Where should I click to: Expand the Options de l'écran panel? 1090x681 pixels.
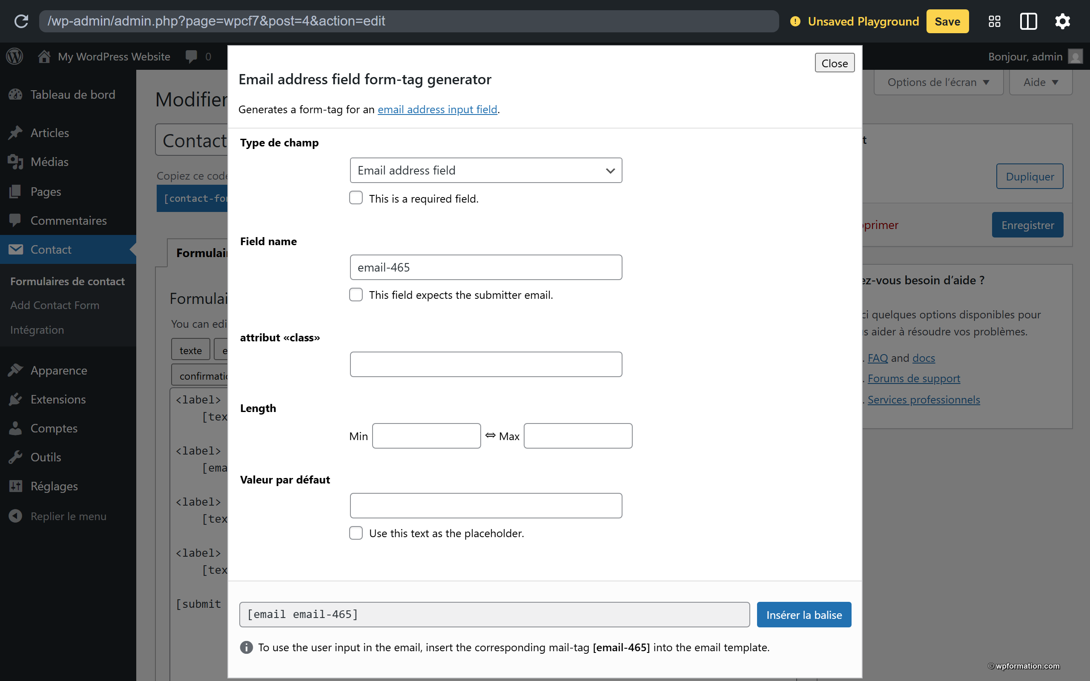click(938, 82)
